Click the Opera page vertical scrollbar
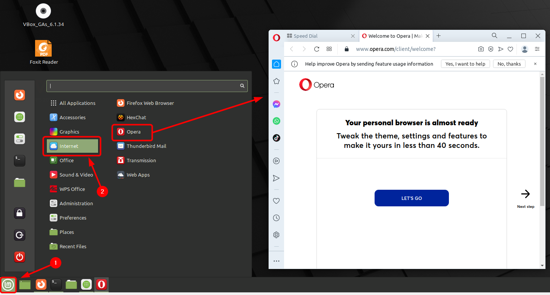 [x=542, y=142]
